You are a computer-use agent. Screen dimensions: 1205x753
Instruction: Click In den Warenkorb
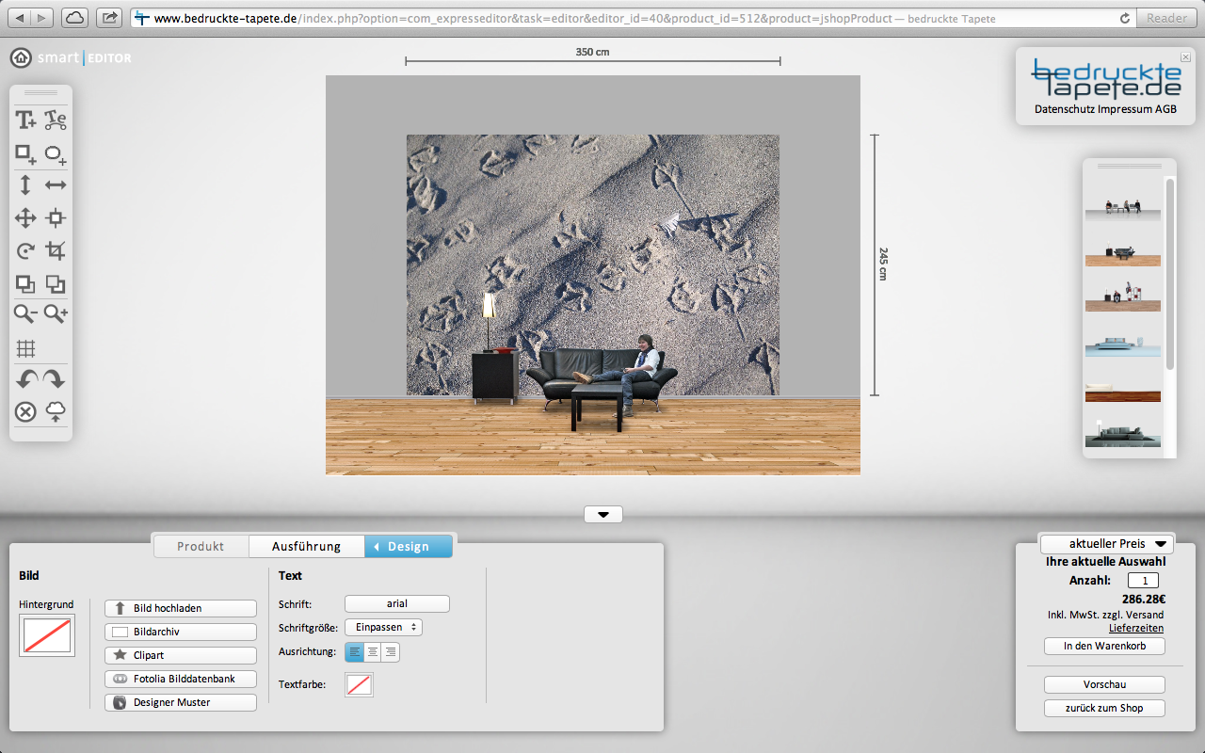pyautogui.click(x=1104, y=646)
